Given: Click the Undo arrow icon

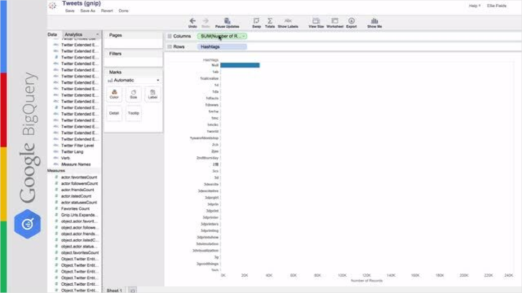Looking at the screenshot, I should point(192,21).
